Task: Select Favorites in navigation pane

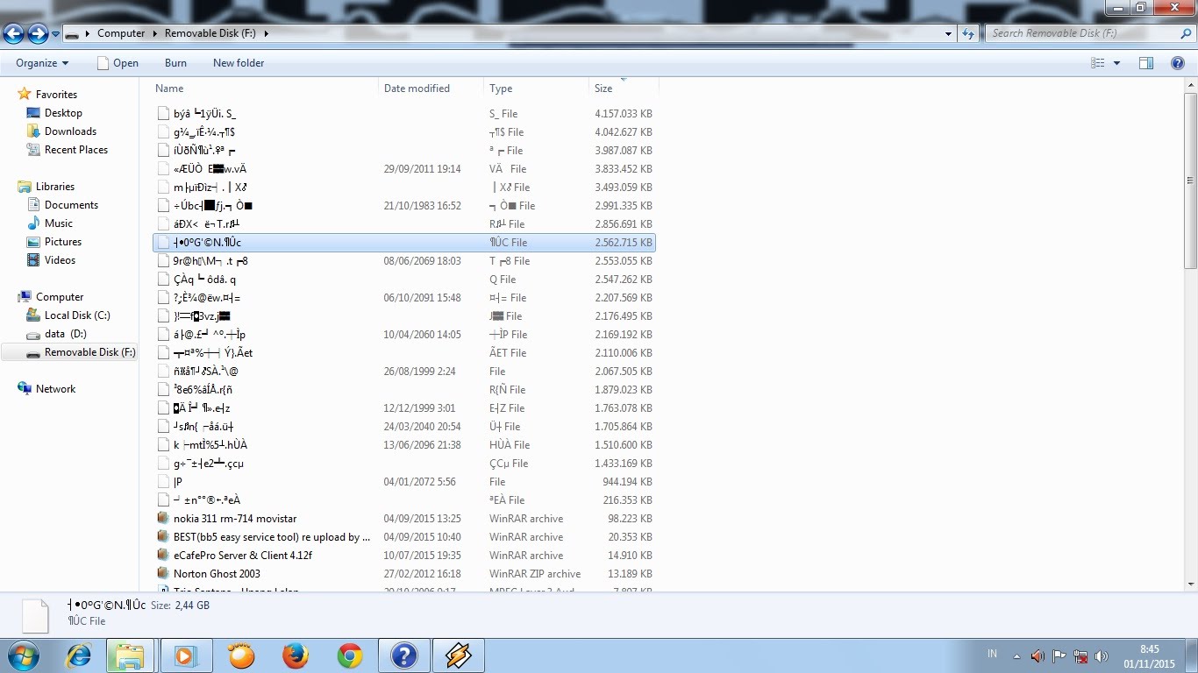Action: coord(56,95)
